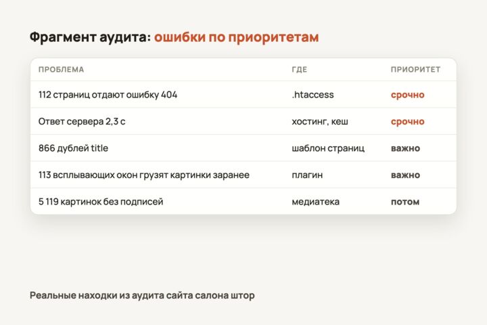Click the 'ГДЕ' column header
487x325 pixels.
(x=300, y=69)
